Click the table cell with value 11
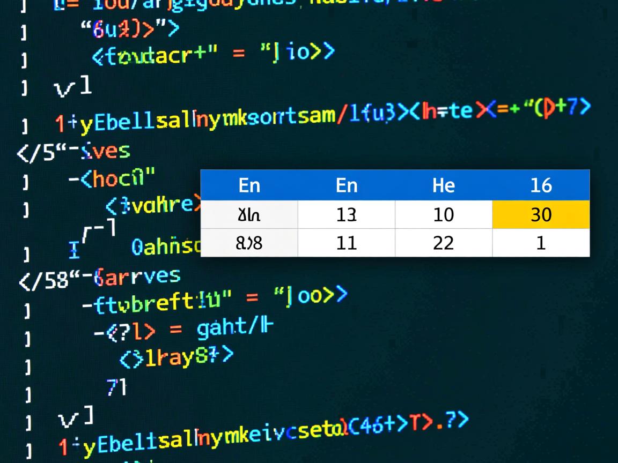This screenshot has width=618, height=463. 346,243
